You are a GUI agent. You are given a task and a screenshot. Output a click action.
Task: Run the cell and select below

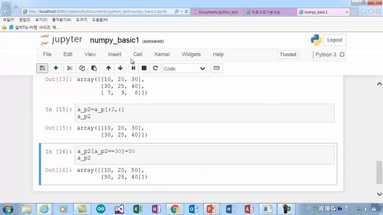coord(133,68)
